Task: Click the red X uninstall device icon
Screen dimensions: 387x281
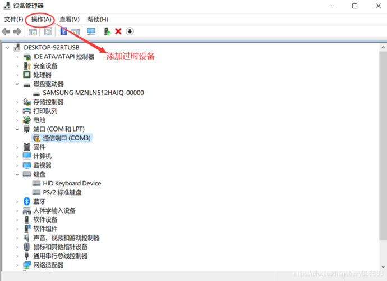Action: [x=118, y=31]
